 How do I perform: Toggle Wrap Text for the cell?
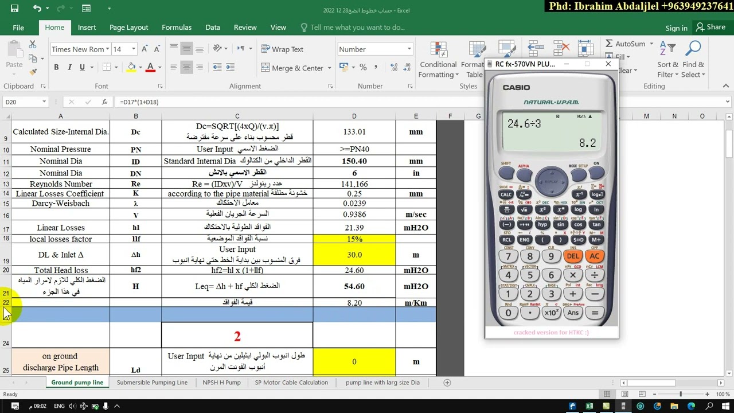pyautogui.click(x=283, y=49)
